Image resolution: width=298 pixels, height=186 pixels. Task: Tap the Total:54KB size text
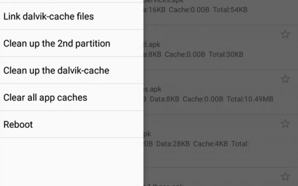(x=230, y=10)
